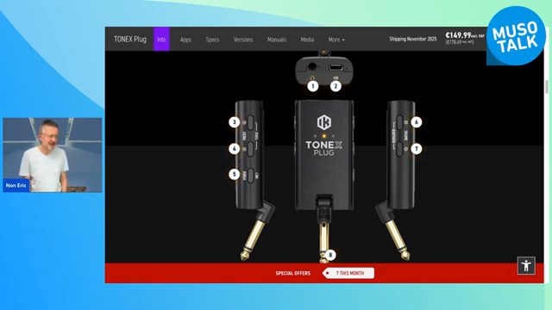The width and height of the screenshot is (552, 310).
Task: Switch to the Apps tab
Action: click(x=185, y=40)
